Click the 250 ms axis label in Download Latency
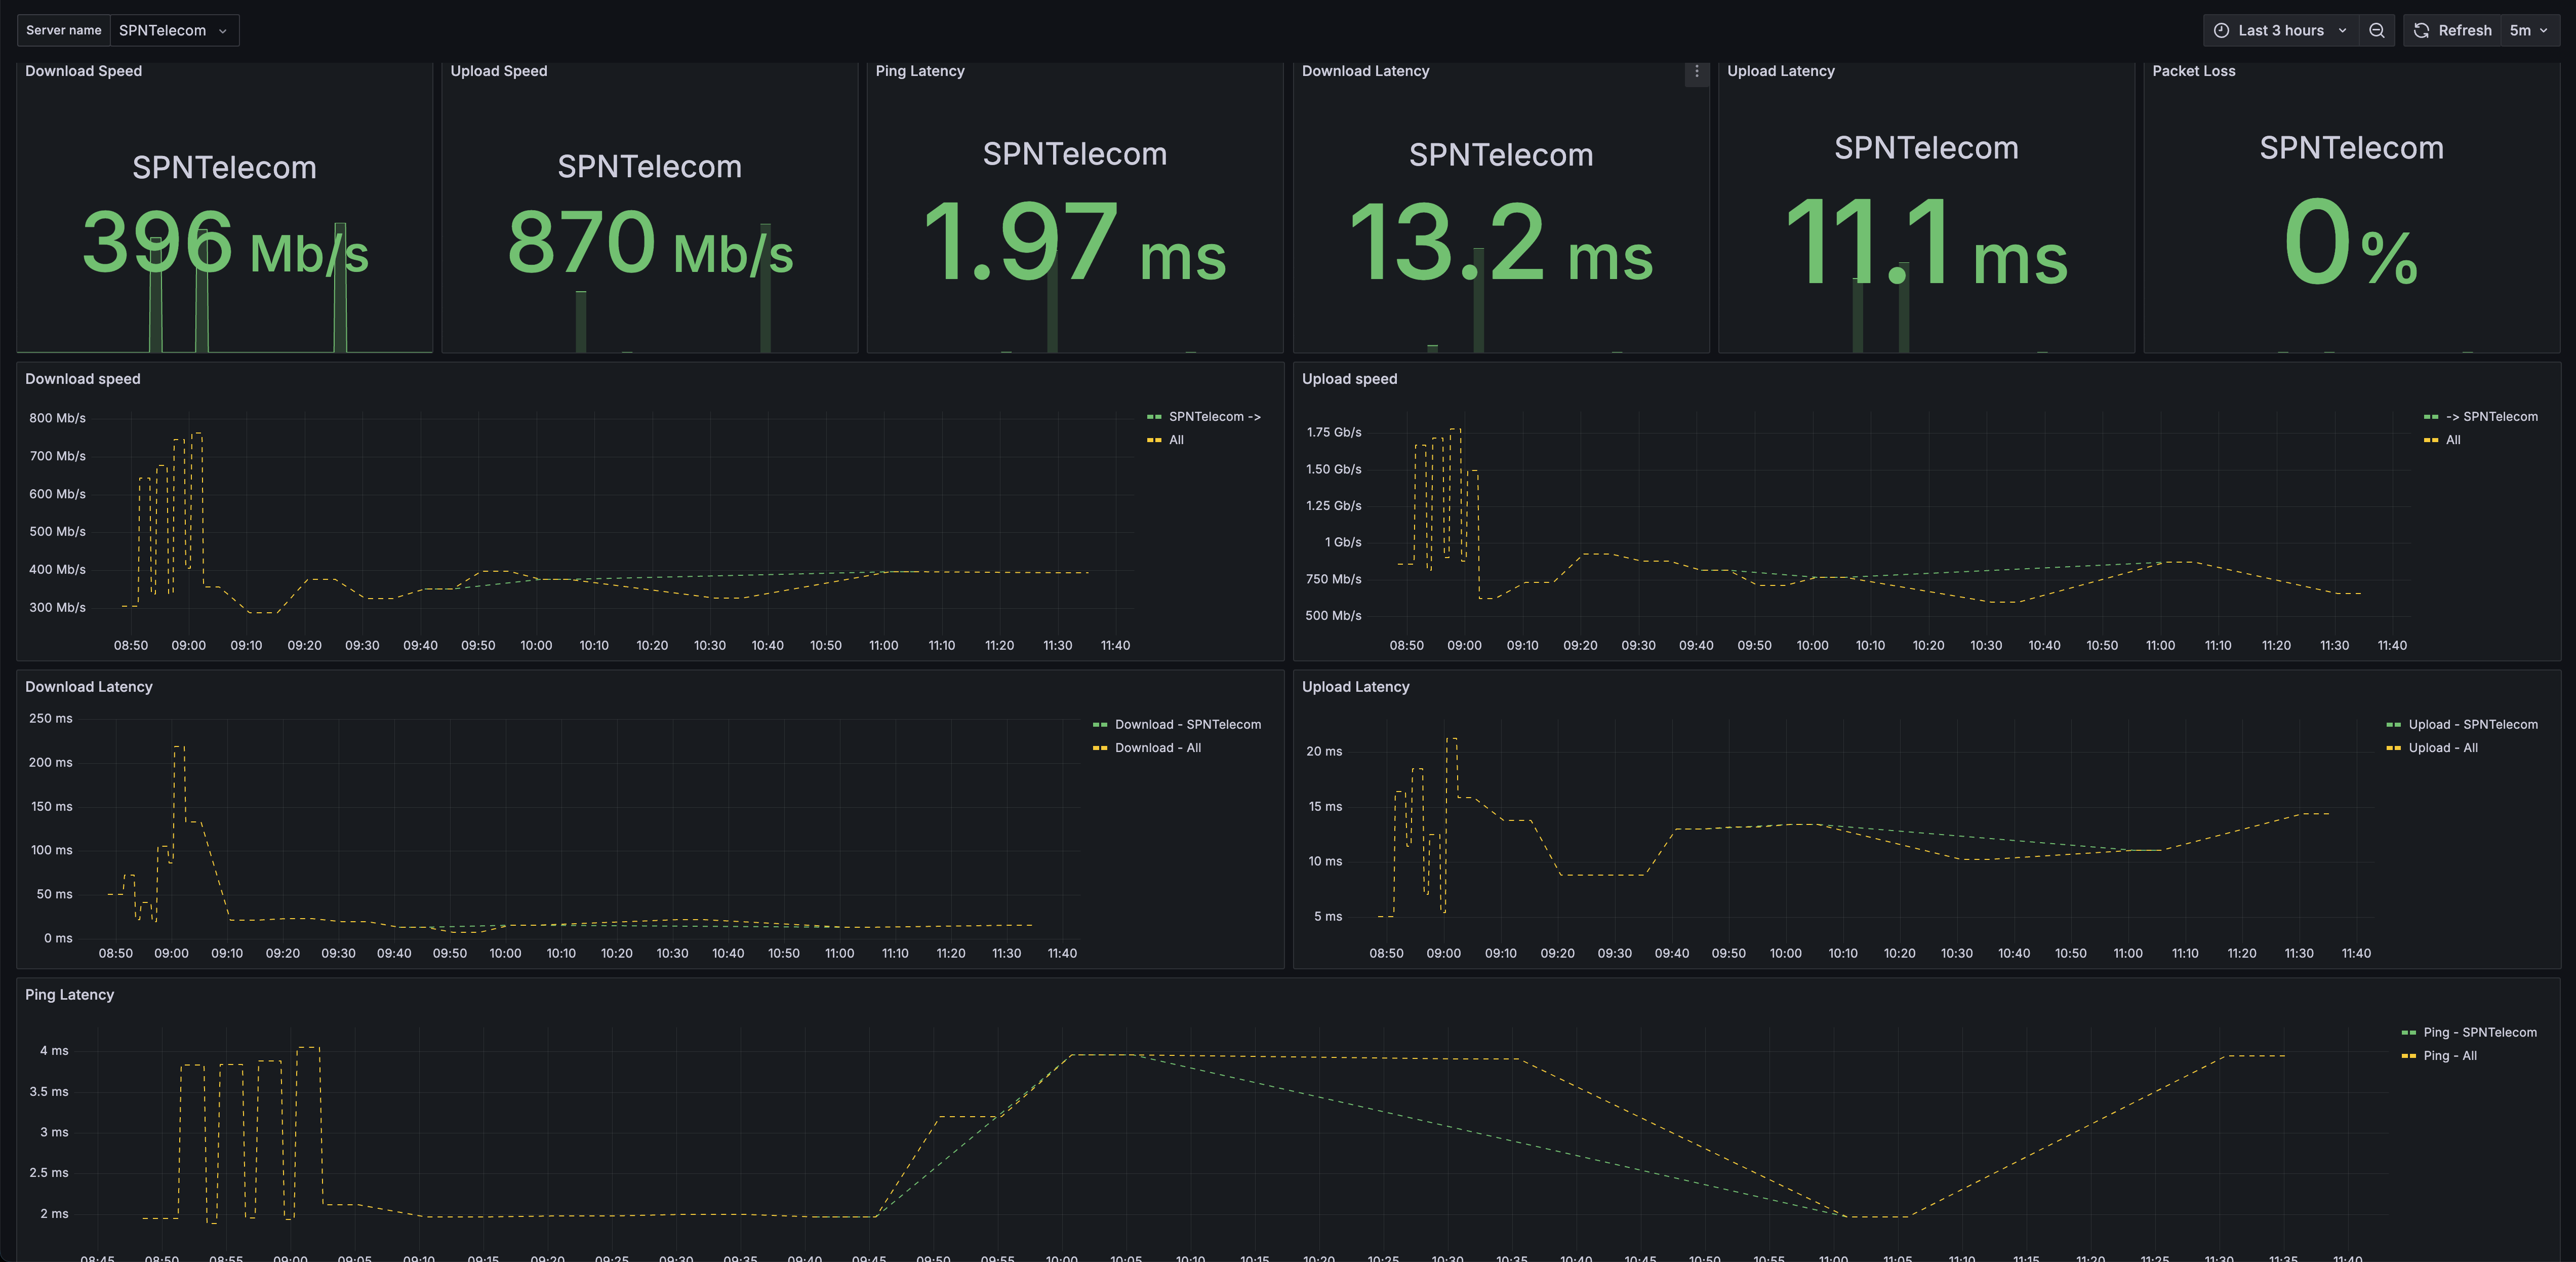 click(51, 718)
